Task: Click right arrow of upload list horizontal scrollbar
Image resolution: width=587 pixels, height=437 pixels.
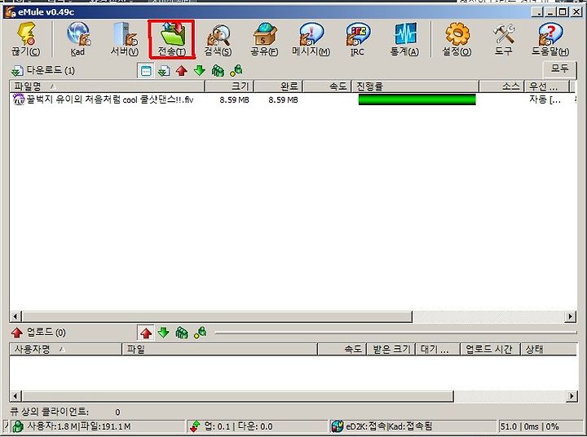Action: [x=572, y=395]
